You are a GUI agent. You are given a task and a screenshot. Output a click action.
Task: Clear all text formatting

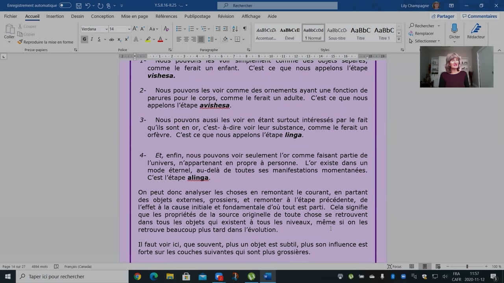click(166, 29)
